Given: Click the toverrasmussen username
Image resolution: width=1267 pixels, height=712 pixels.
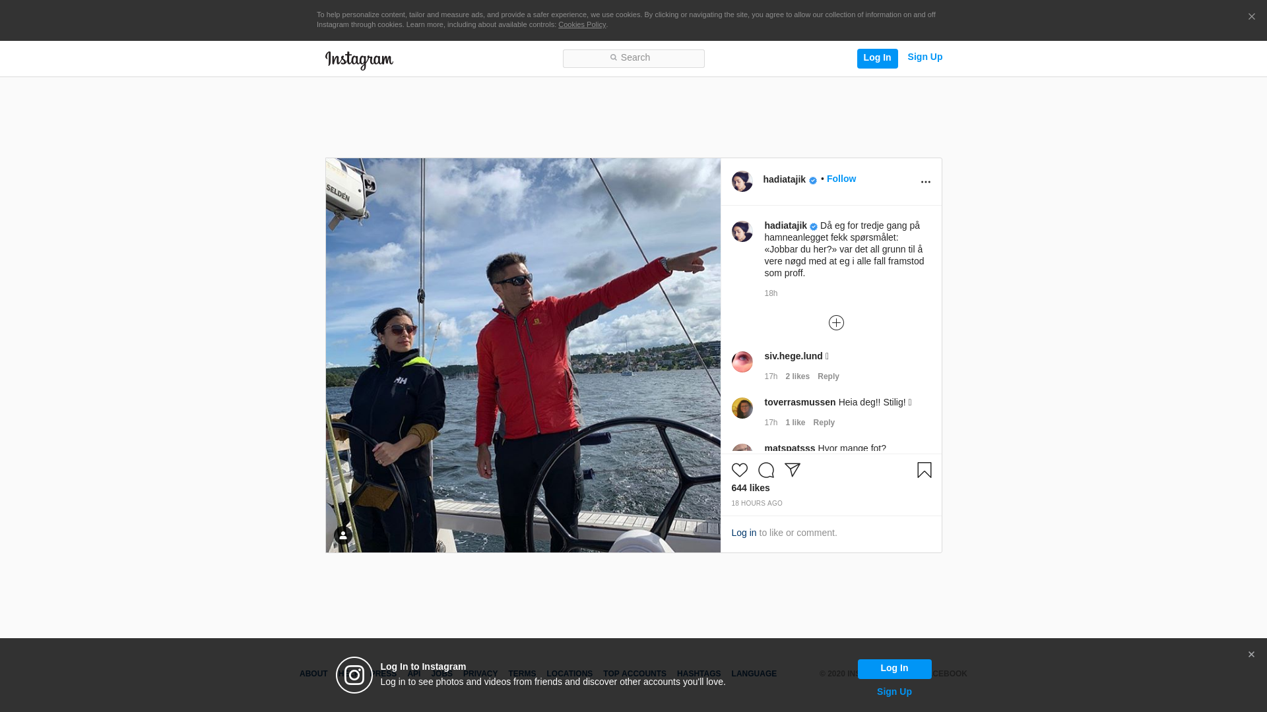Looking at the screenshot, I should [800, 402].
